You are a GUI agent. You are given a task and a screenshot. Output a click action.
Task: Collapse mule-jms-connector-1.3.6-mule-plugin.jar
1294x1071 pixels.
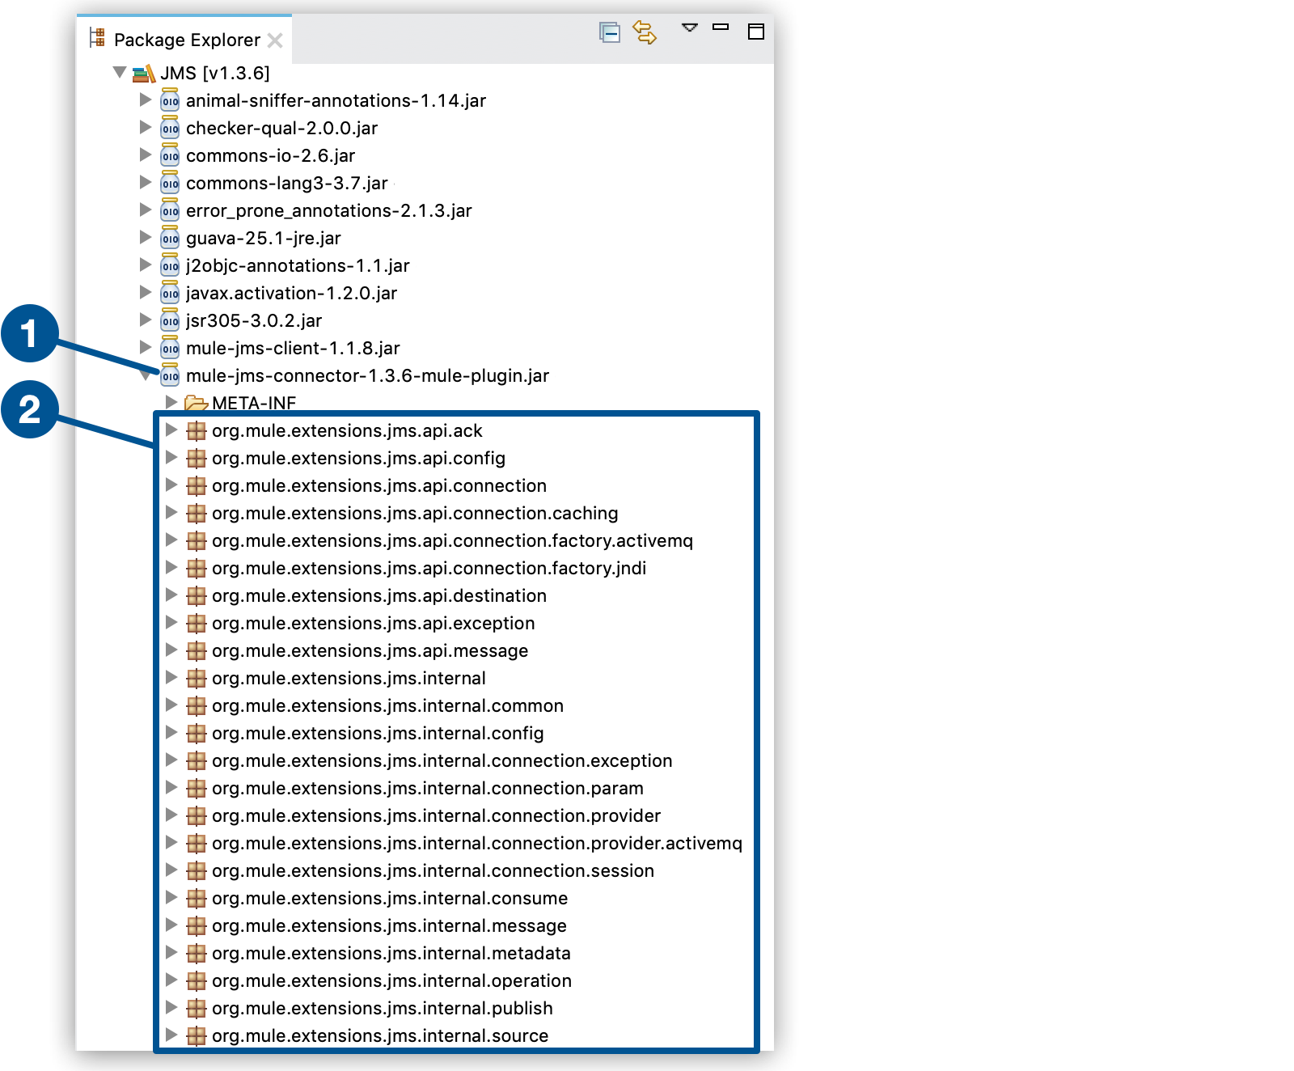tap(146, 375)
